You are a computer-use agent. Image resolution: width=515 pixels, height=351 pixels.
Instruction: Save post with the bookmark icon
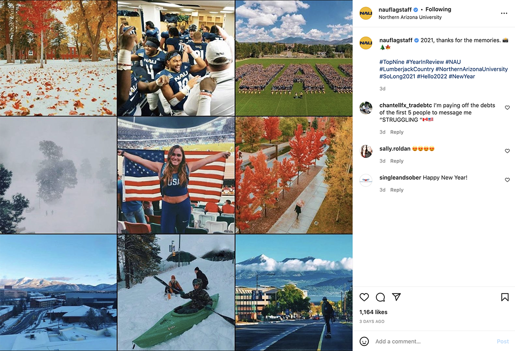point(505,297)
